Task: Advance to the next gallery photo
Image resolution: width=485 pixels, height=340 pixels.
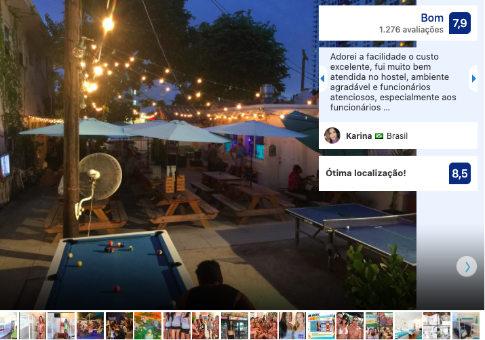Action: coord(467,266)
